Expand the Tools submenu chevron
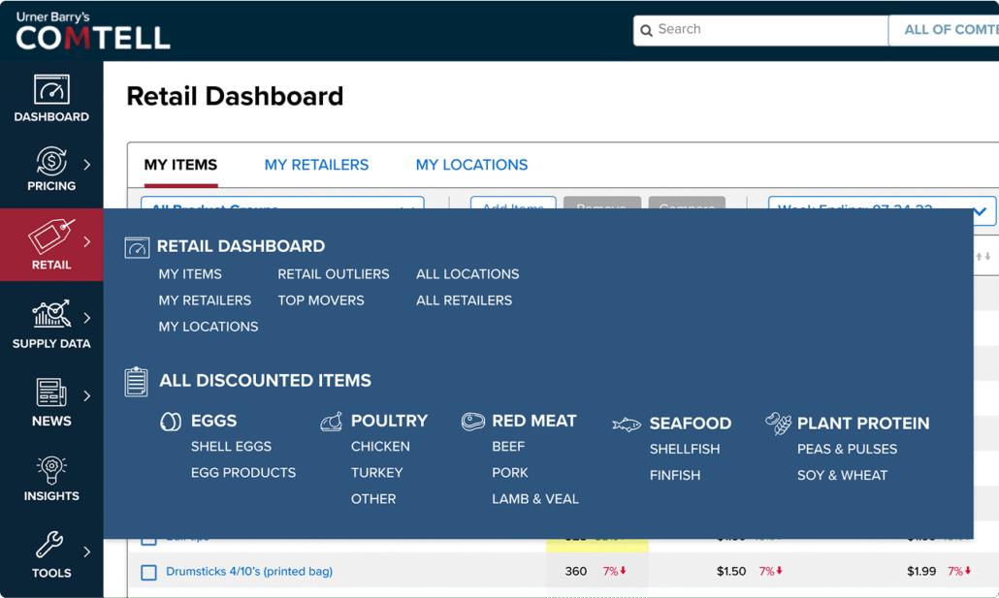The image size is (999, 598). [87, 551]
